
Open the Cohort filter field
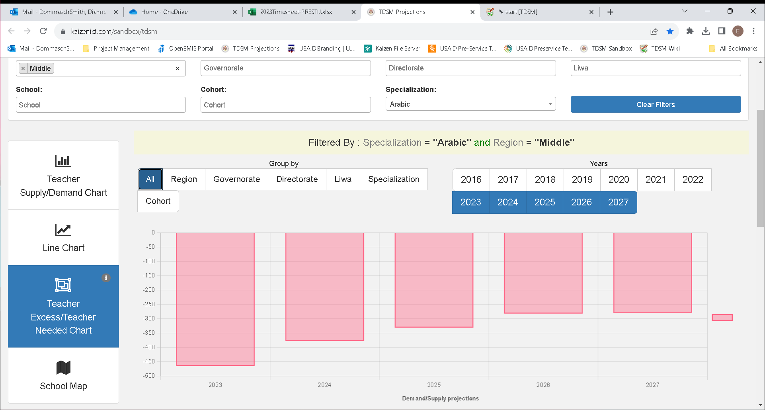coord(286,105)
